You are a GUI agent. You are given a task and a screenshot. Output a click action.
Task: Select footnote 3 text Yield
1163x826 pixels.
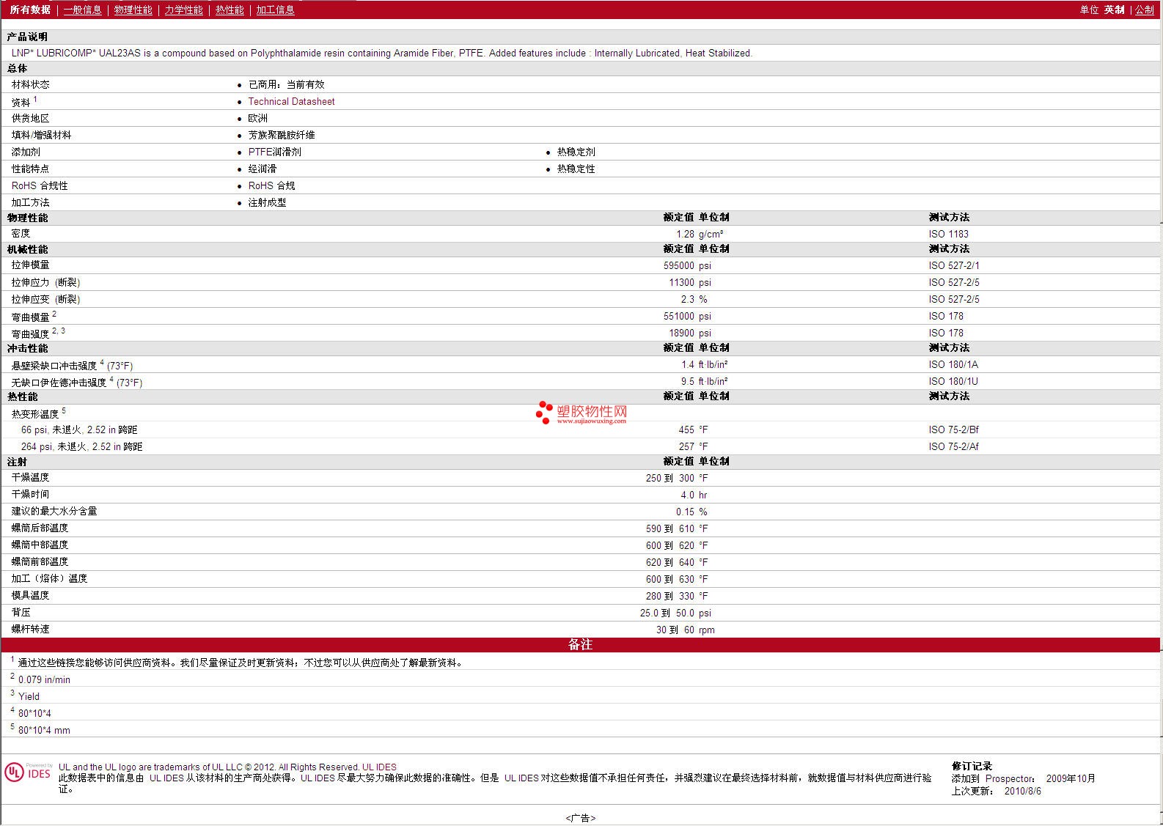coord(29,696)
